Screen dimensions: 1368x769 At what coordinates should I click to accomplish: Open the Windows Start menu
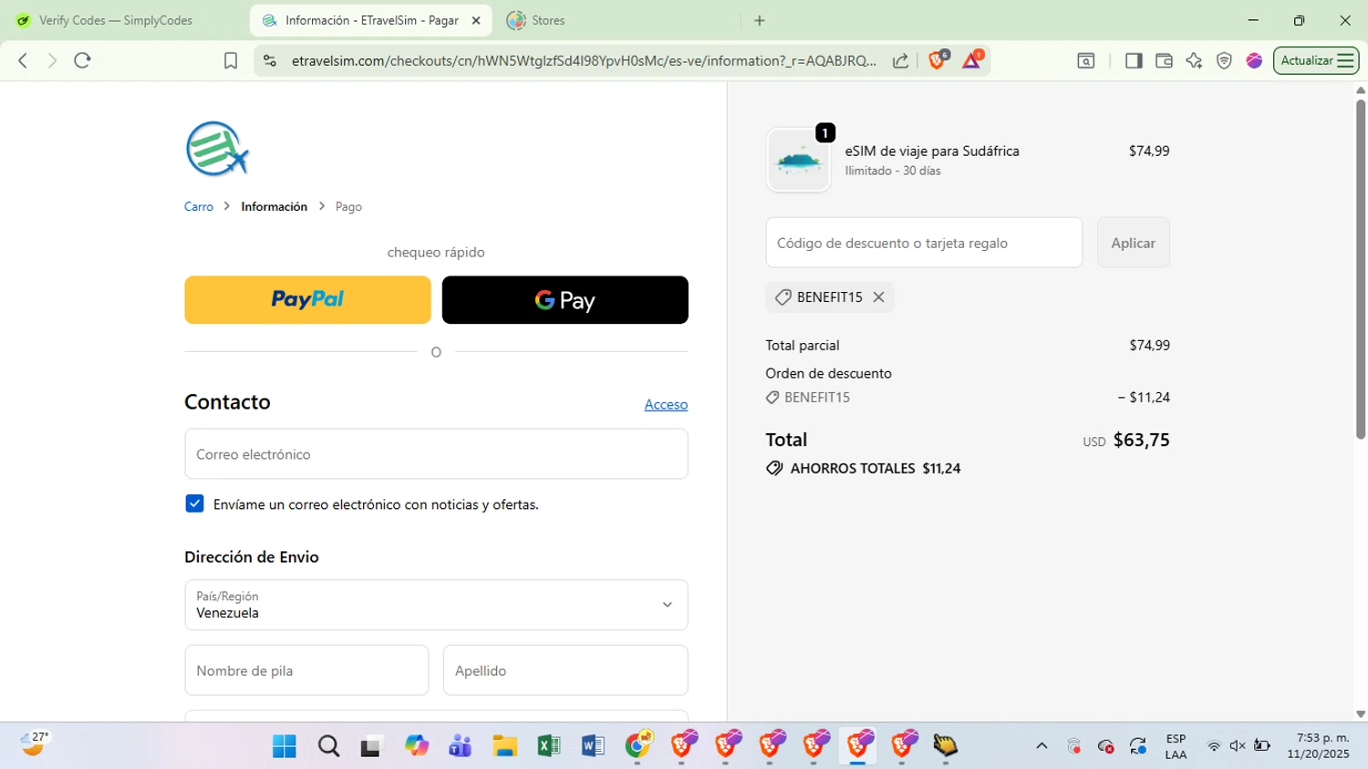284,746
